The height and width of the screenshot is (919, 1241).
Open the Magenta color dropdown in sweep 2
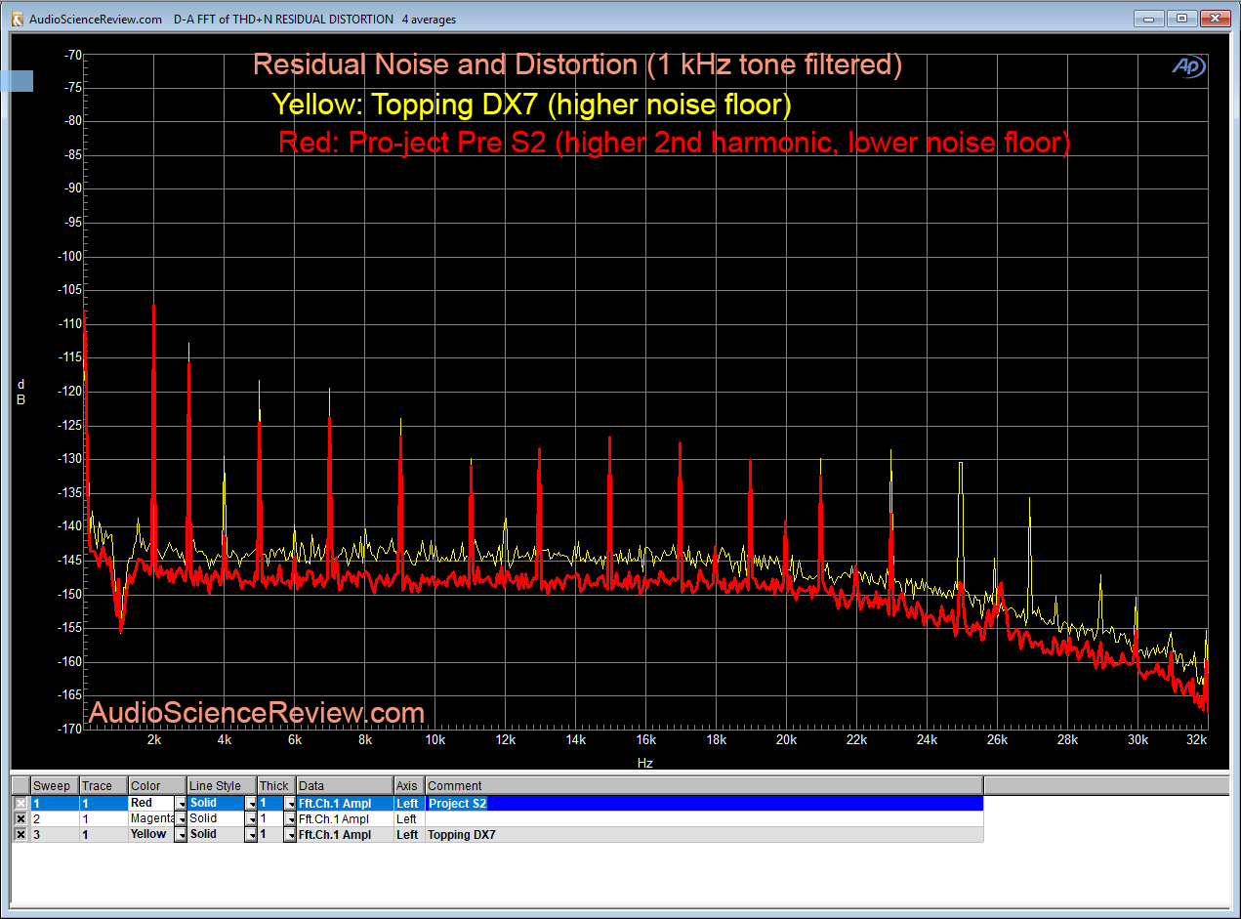pyautogui.click(x=181, y=818)
